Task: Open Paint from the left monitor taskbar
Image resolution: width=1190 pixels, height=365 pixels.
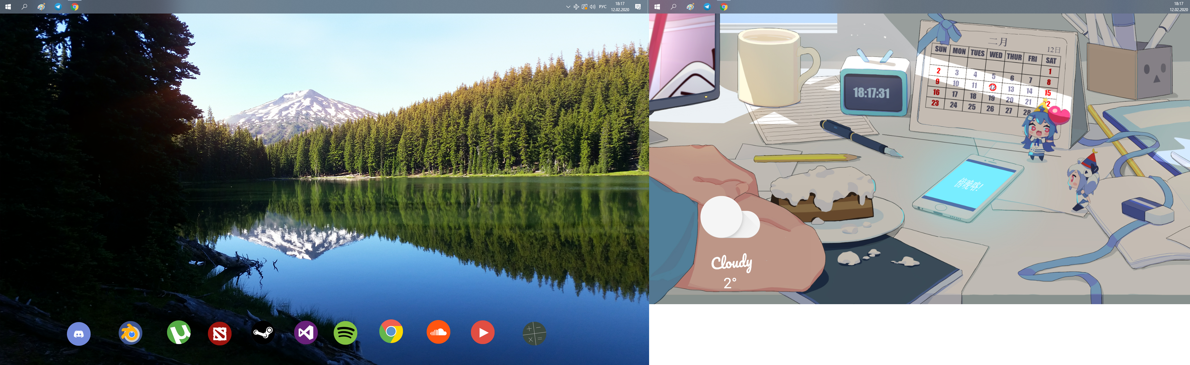Action: [42, 6]
